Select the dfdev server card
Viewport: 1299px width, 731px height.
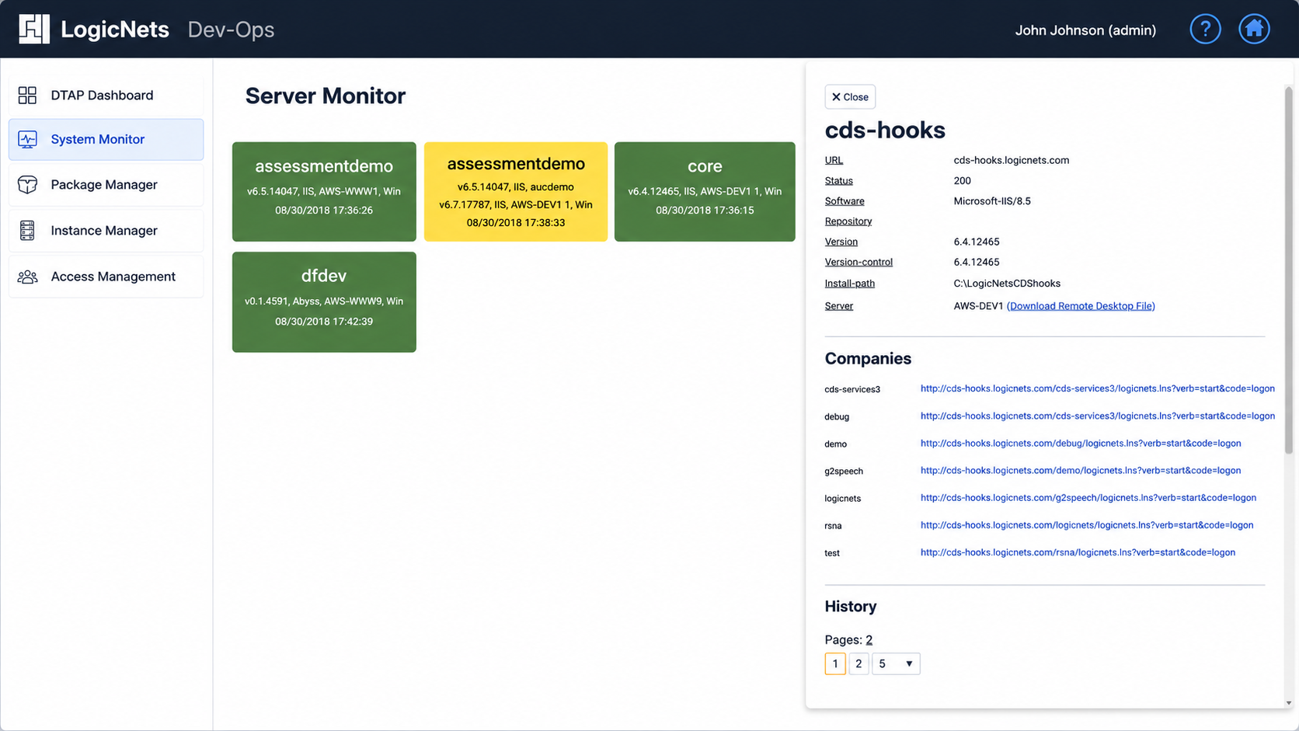tap(324, 301)
